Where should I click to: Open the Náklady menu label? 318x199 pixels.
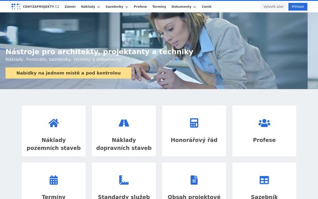(88, 7)
